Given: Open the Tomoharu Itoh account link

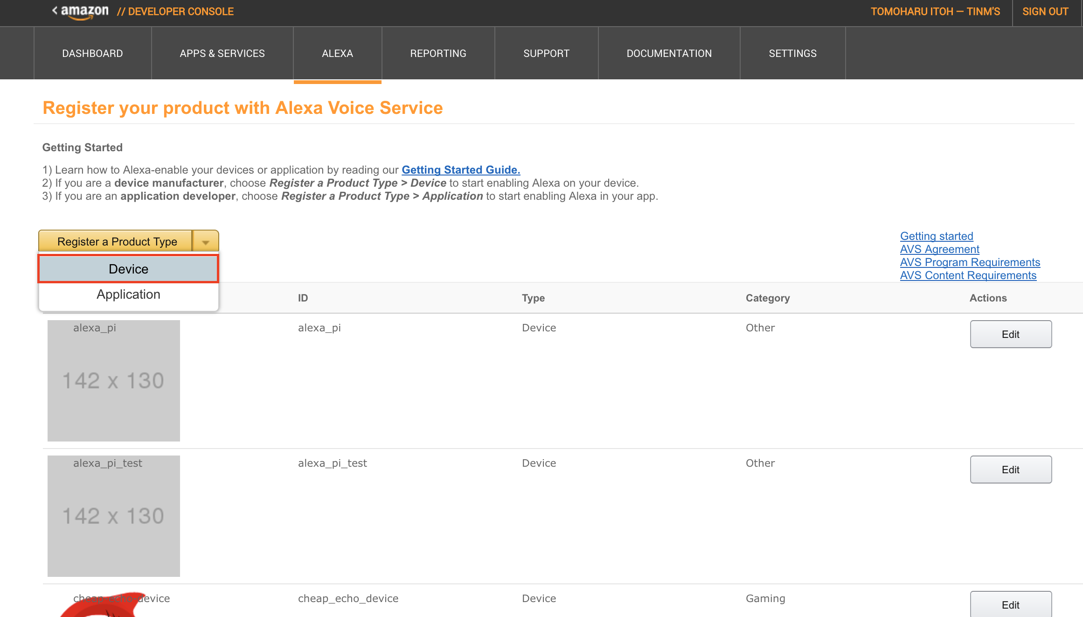Looking at the screenshot, I should click(x=935, y=12).
